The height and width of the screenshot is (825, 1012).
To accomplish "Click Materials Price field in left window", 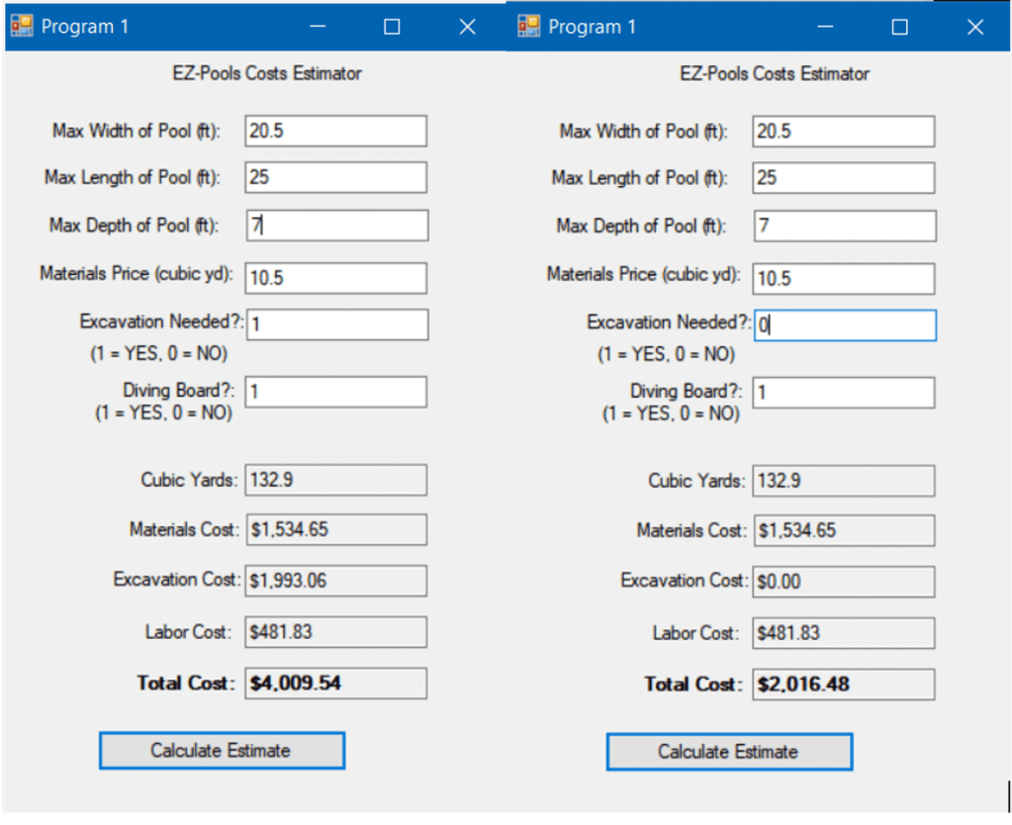I will coord(336,278).
